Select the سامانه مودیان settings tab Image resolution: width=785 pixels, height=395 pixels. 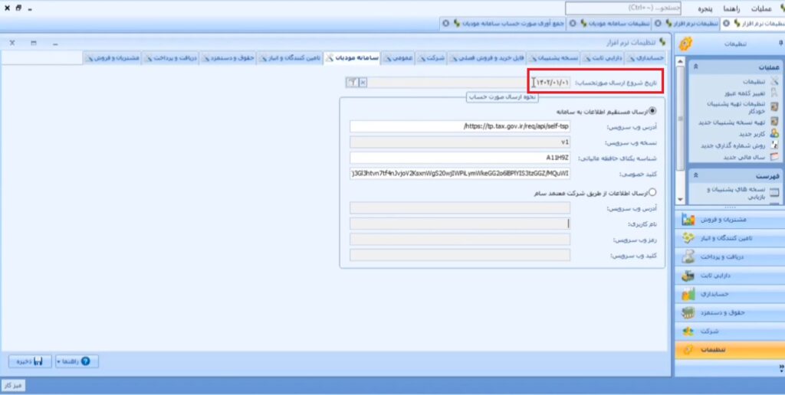click(353, 58)
